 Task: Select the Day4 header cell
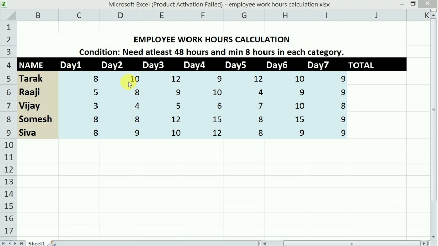[x=203, y=65]
